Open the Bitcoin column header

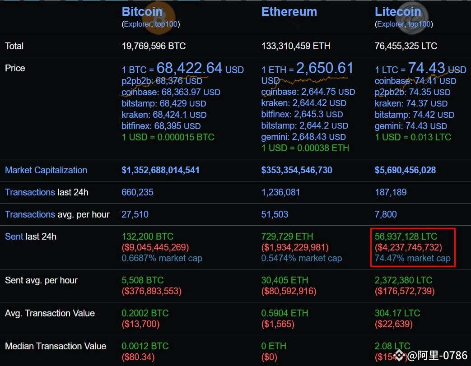tap(142, 11)
